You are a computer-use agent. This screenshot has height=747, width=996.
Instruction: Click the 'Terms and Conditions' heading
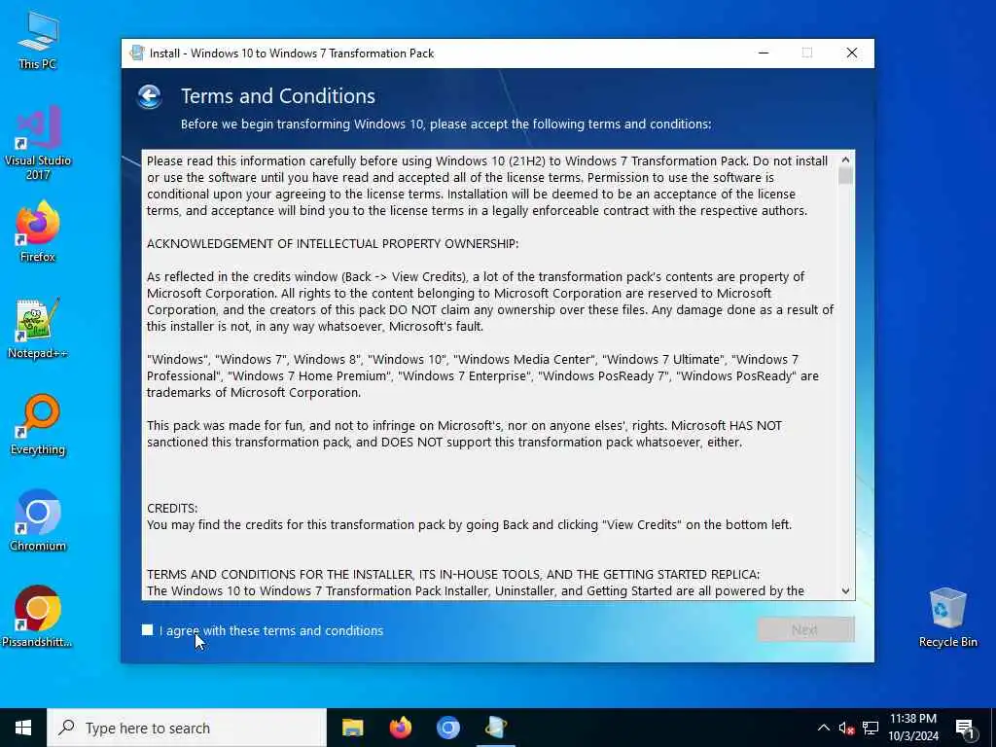pyautogui.click(x=278, y=96)
